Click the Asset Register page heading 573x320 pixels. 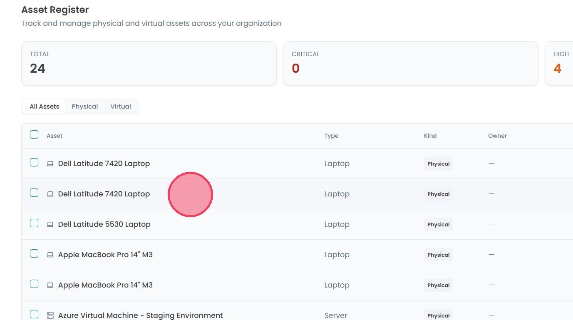coord(55,10)
